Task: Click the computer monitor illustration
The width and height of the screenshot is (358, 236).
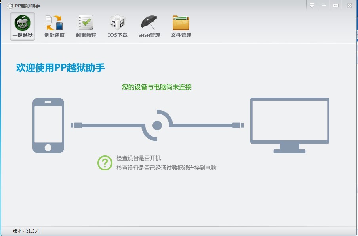Action: (x=289, y=125)
